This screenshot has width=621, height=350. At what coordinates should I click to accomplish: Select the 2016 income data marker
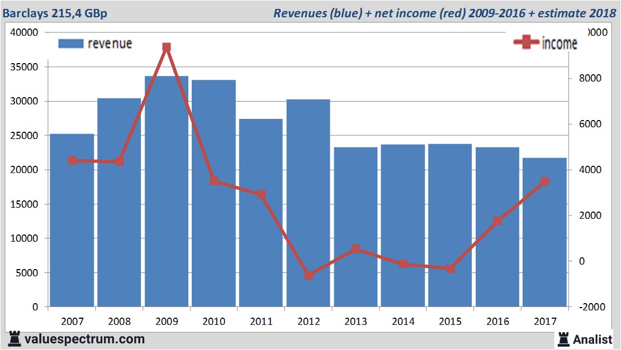point(497,221)
